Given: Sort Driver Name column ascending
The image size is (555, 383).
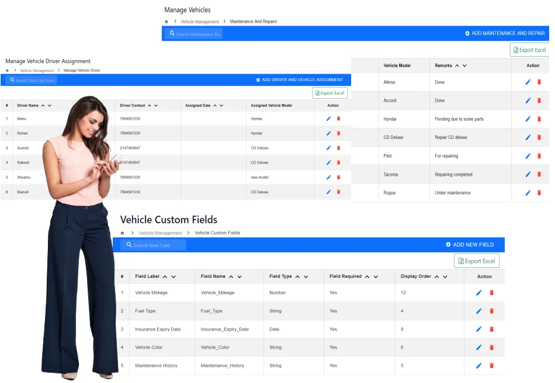Looking at the screenshot, I should pyautogui.click(x=43, y=106).
